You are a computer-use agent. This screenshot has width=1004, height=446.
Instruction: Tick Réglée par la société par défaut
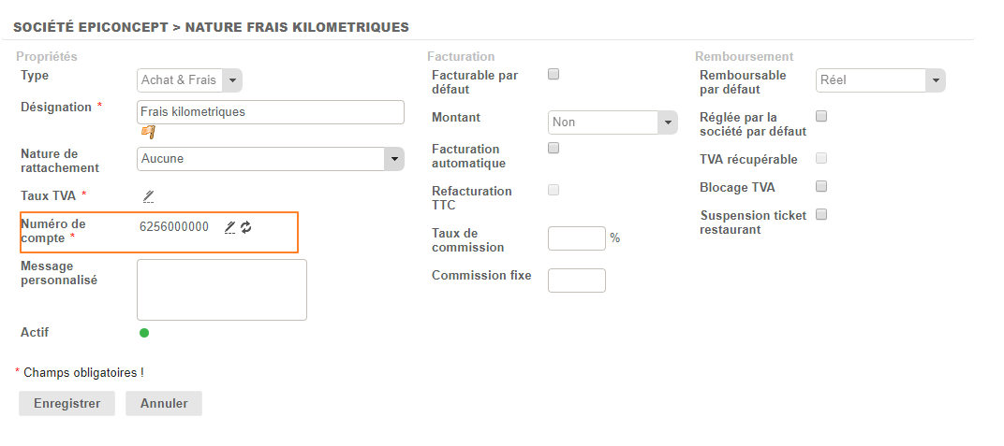pyautogui.click(x=821, y=116)
